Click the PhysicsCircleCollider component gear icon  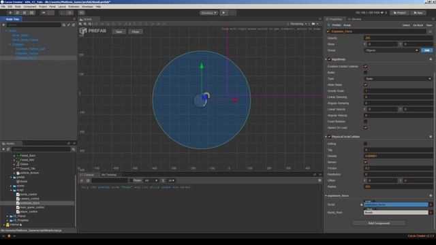[431, 137]
